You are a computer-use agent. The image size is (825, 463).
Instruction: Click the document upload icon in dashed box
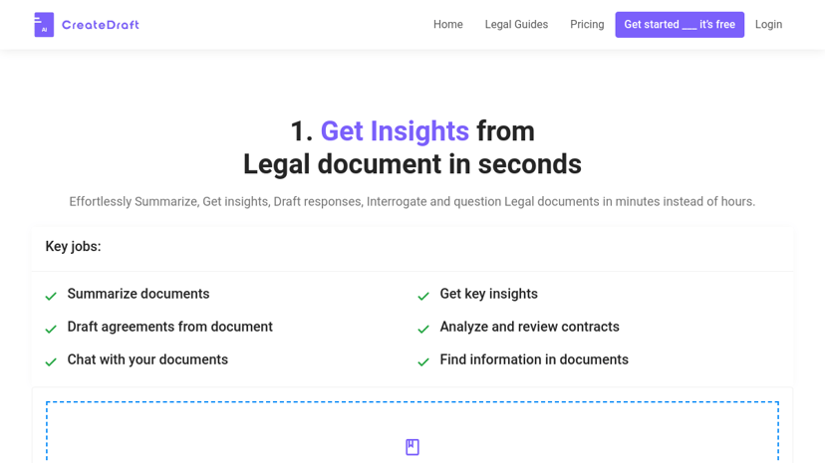tap(412, 447)
